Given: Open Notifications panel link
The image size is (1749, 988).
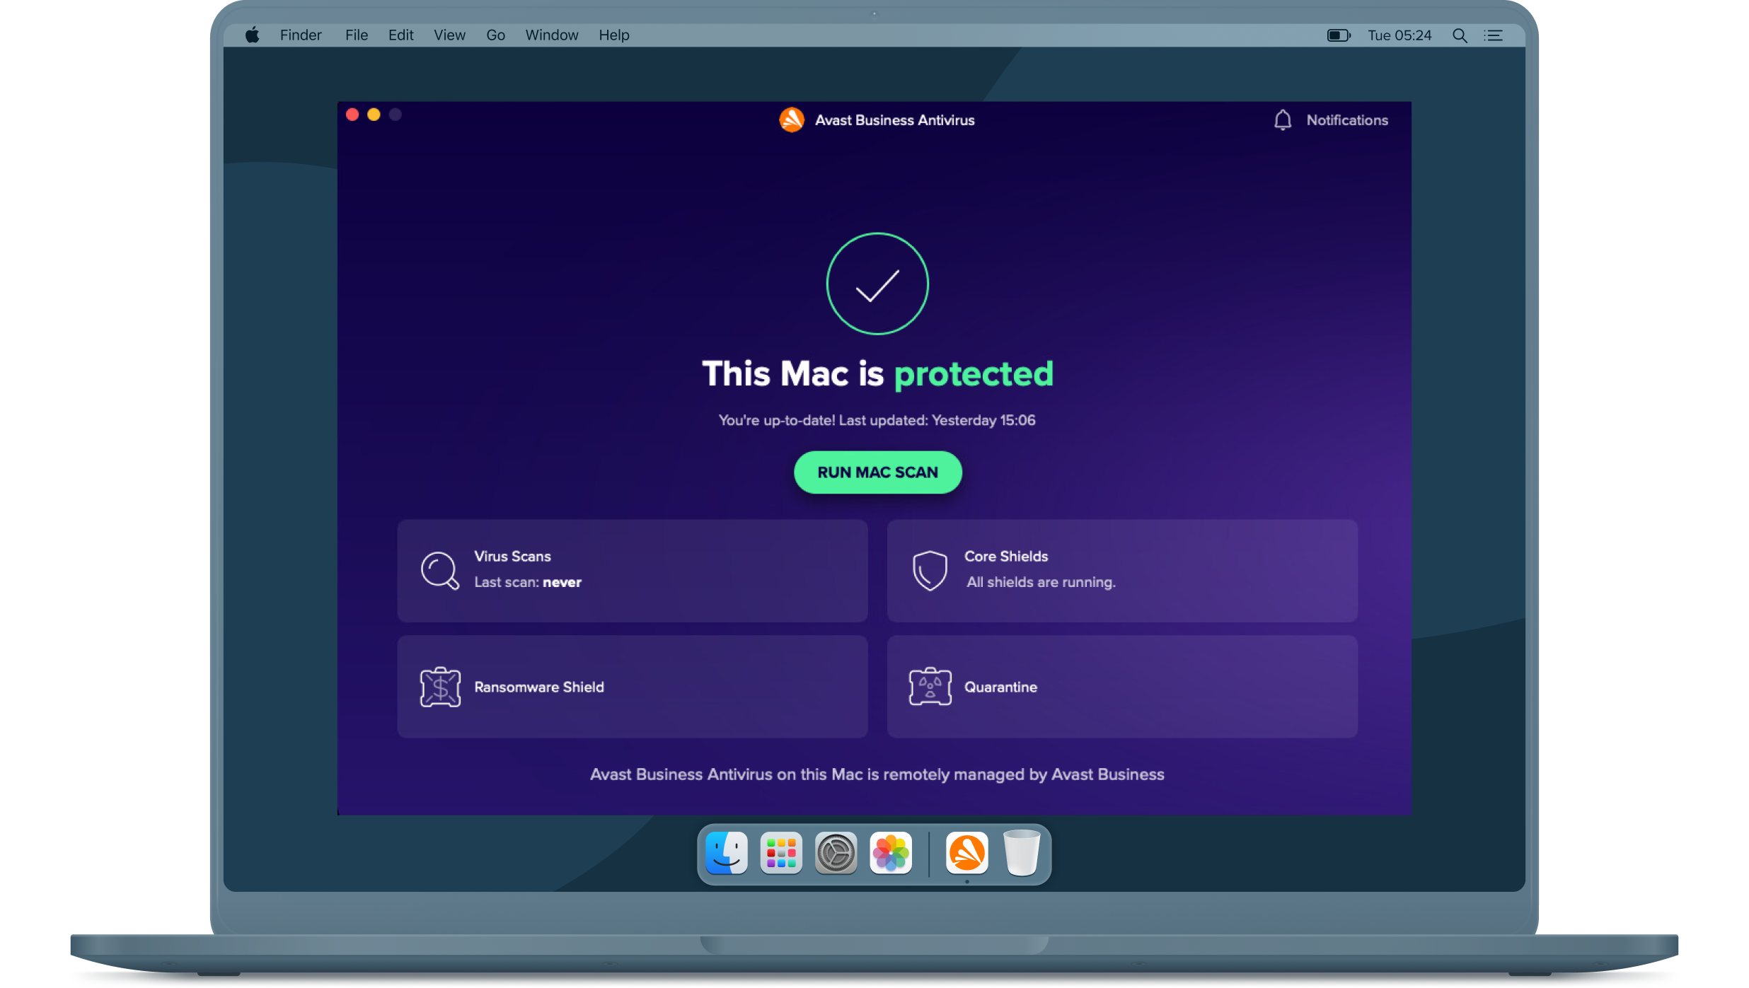Looking at the screenshot, I should coord(1331,120).
